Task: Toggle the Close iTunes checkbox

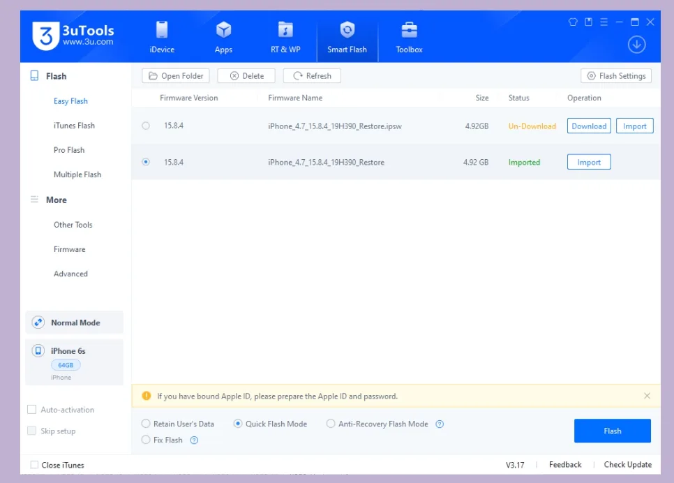Action: tap(34, 465)
